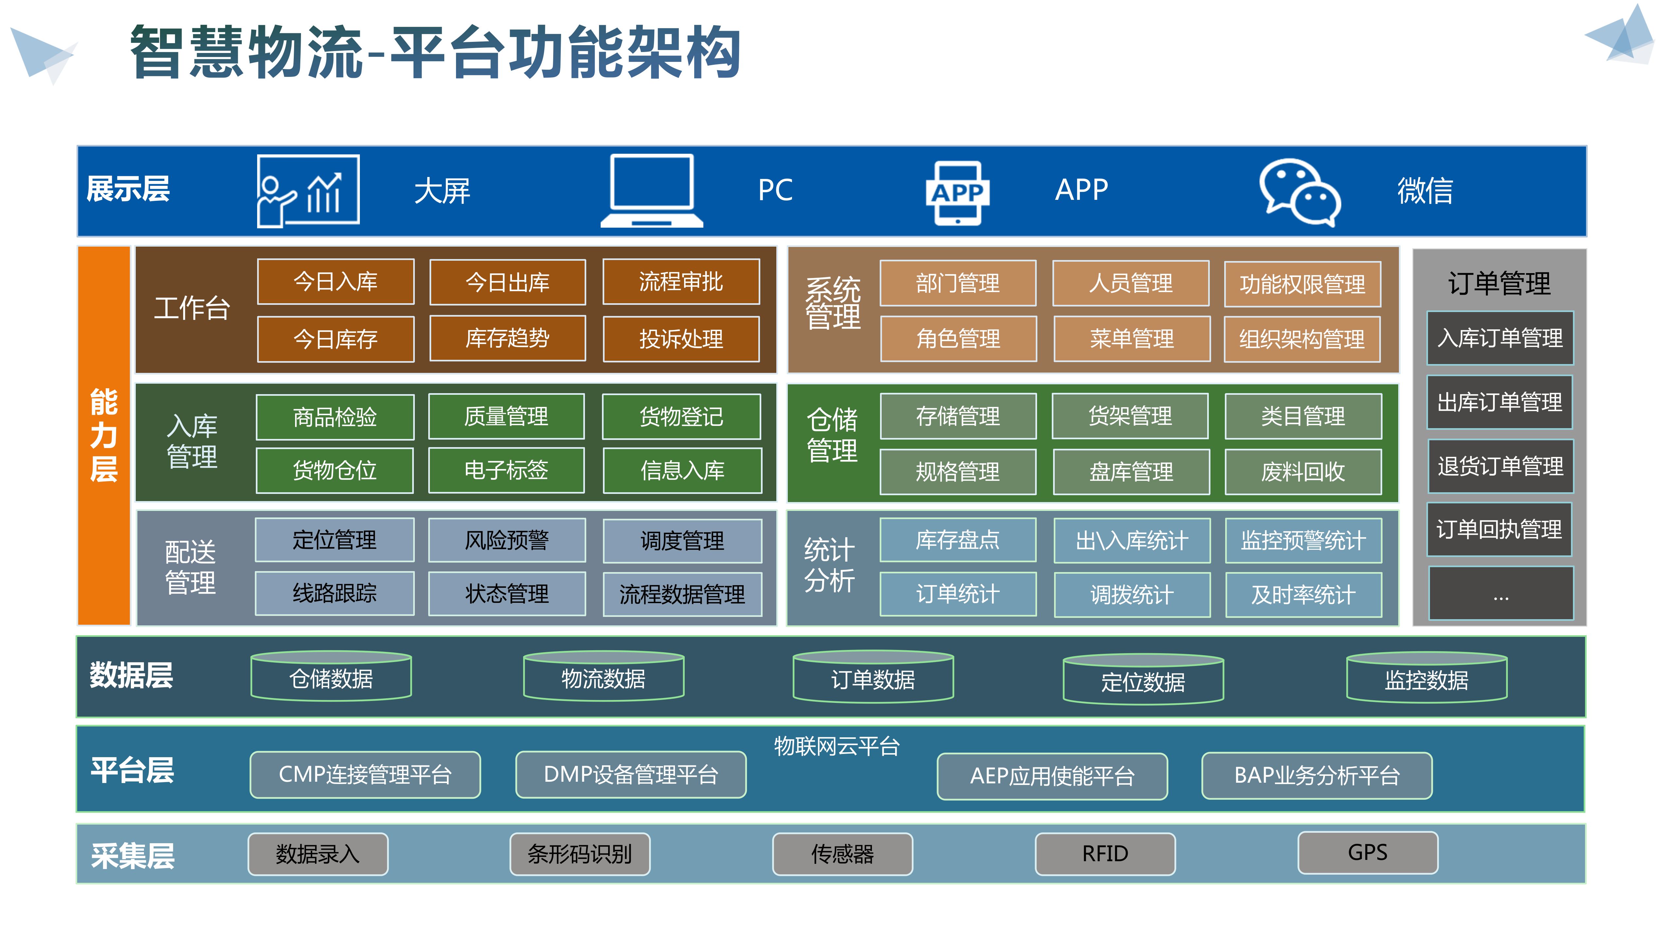Click the GPS box
The width and height of the screenshot is (1675, 942).
1368,852
